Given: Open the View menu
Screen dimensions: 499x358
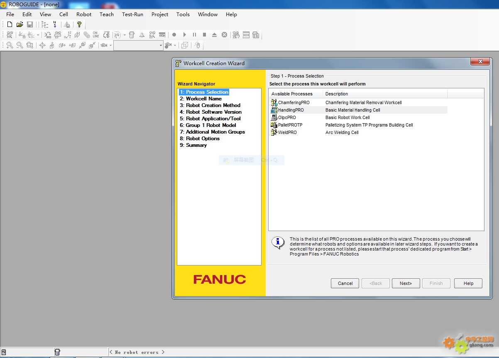Looking at the screenshot, I should coord(46,14).
